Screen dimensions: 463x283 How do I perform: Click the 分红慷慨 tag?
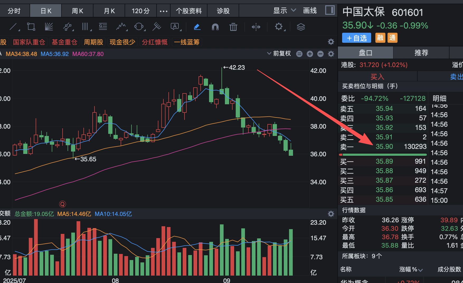(155, 42)
